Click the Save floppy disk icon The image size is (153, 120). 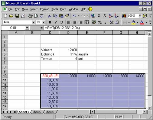point(17,16)
